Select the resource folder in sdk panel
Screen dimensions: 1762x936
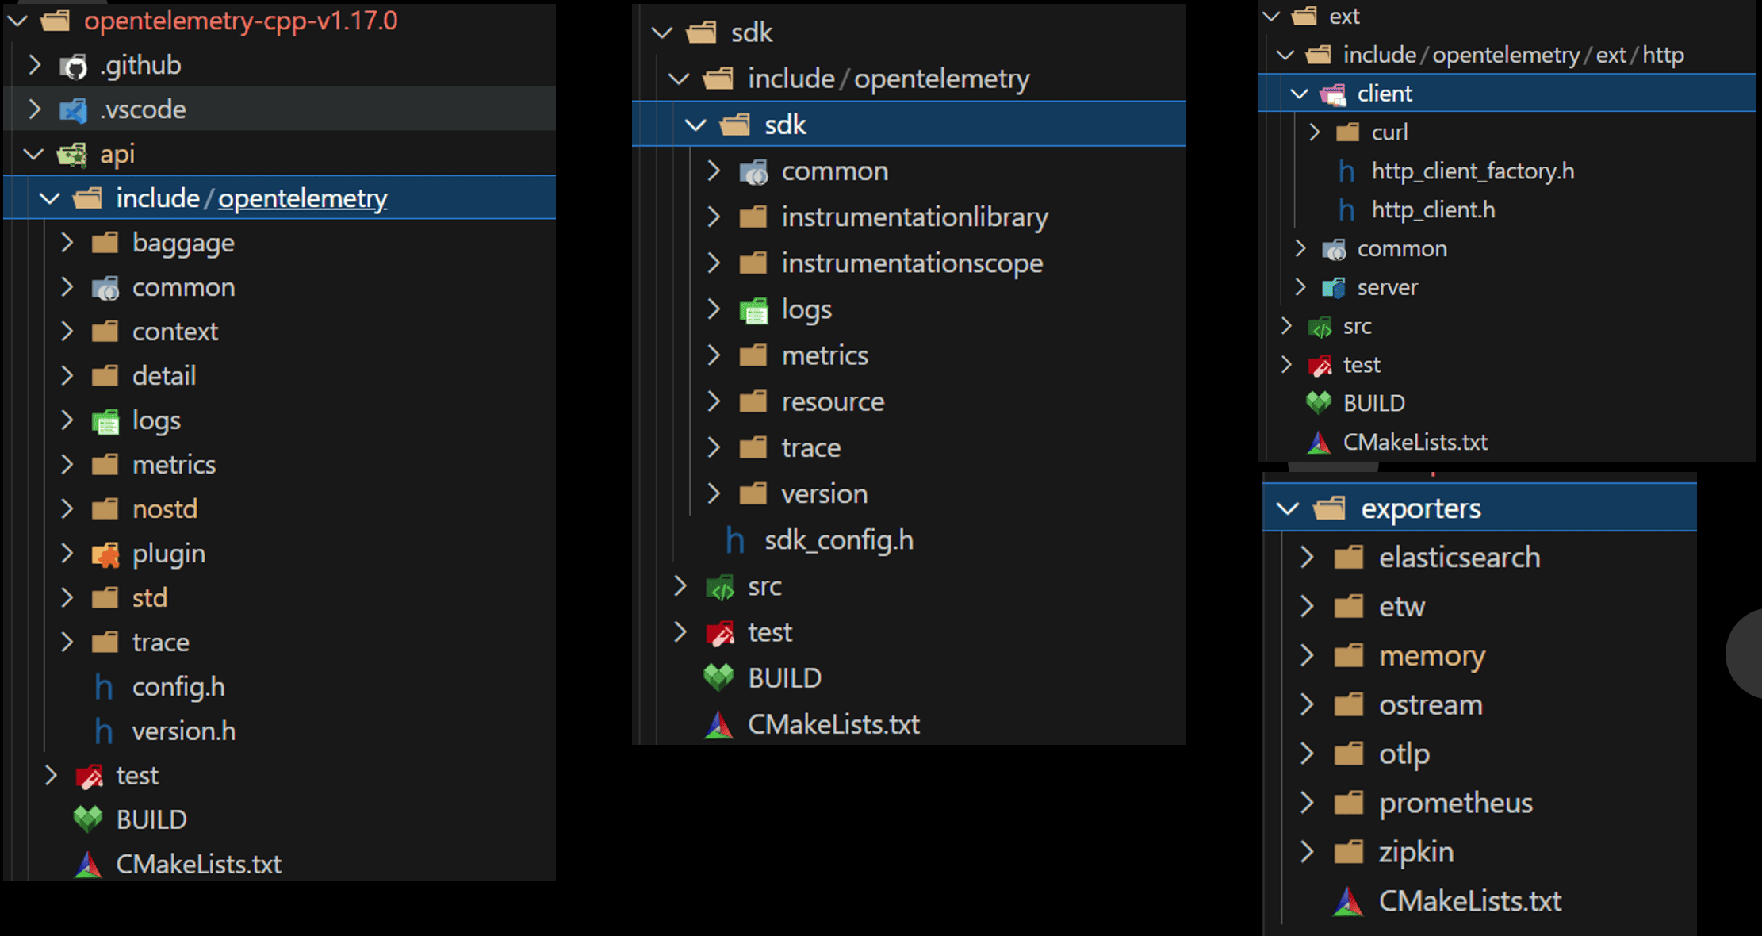[x=909, y=402]
